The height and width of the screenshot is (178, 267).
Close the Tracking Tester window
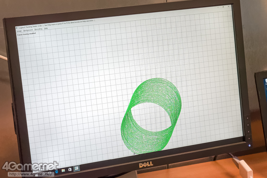tap(228, 6)
